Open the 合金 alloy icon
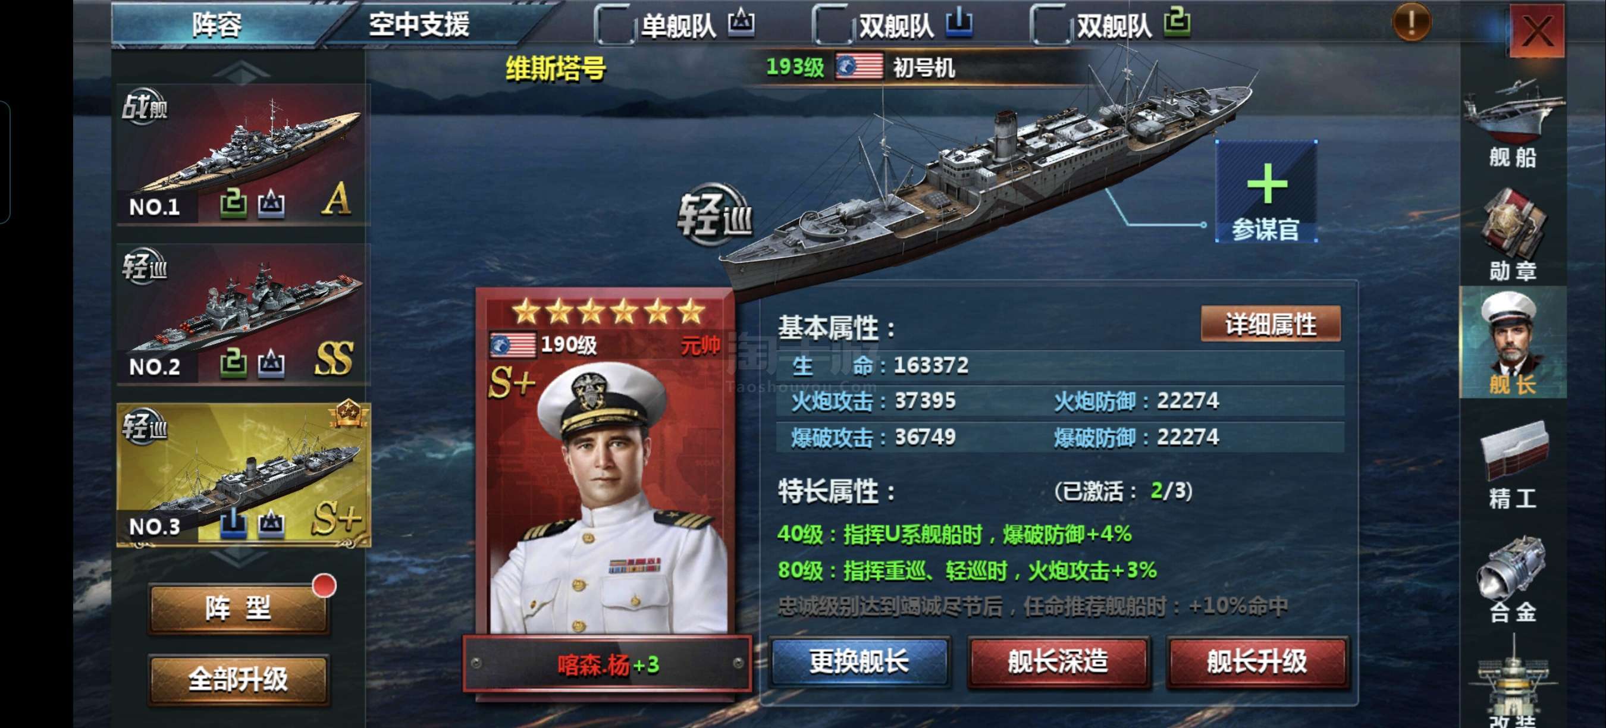This screenshot has height=728, width=1606. pos(1513,580)
